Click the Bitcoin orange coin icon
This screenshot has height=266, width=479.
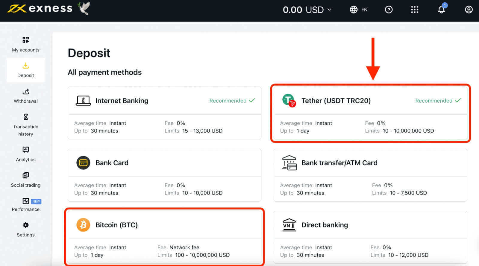click(83, 225)
